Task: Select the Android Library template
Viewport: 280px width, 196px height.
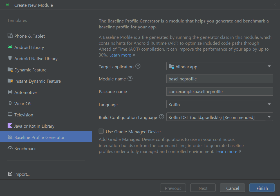Action: tap(46, 47)
